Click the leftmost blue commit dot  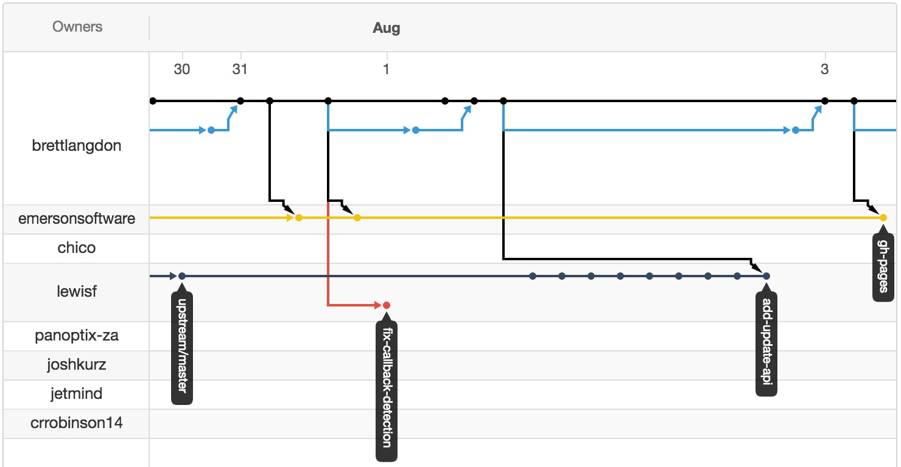(x=211, y=130)
